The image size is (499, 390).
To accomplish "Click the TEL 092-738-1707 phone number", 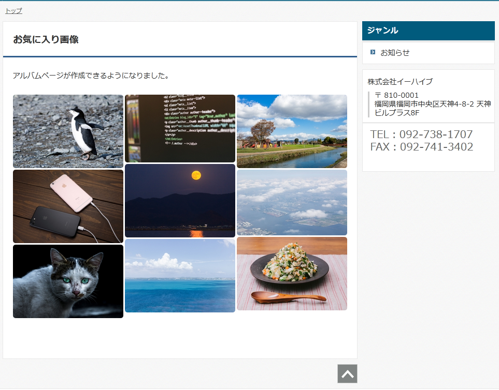I will tap(421, 134).
